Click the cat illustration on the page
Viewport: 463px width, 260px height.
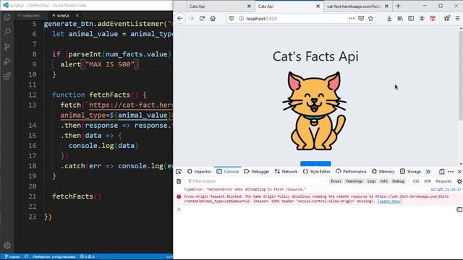[x=314, y=110]
